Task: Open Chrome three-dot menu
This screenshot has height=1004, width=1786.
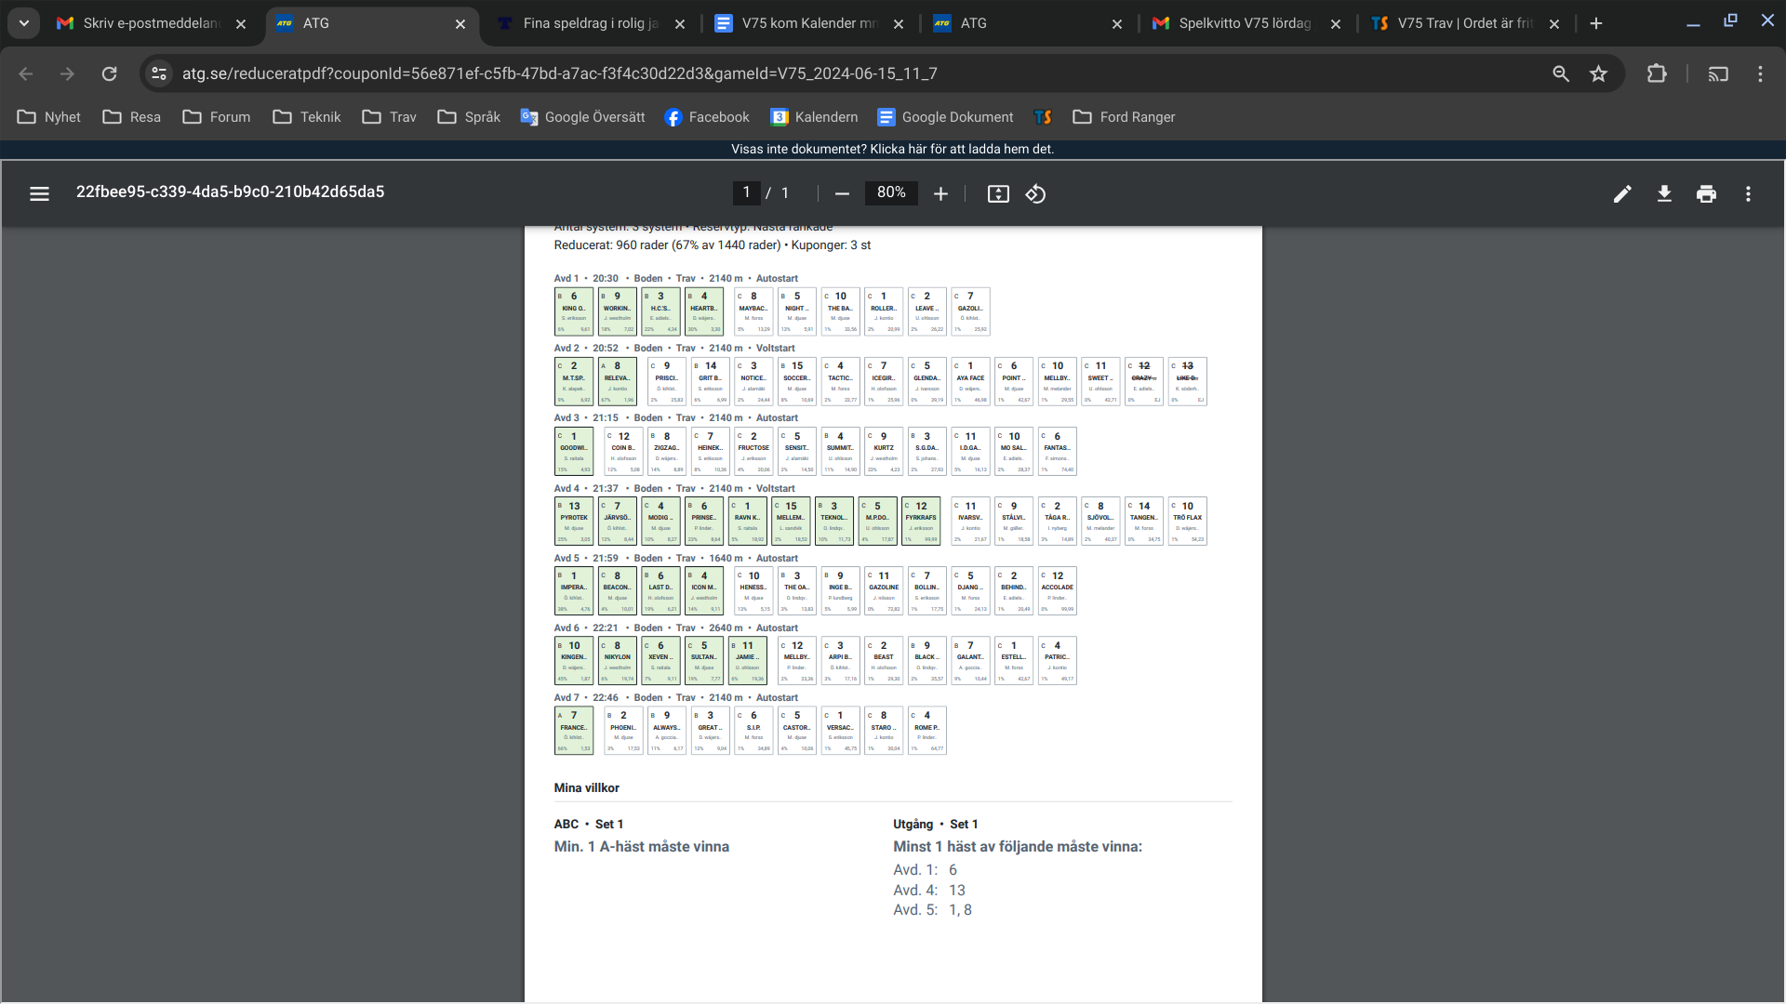Action: (x=1760, y=73)
